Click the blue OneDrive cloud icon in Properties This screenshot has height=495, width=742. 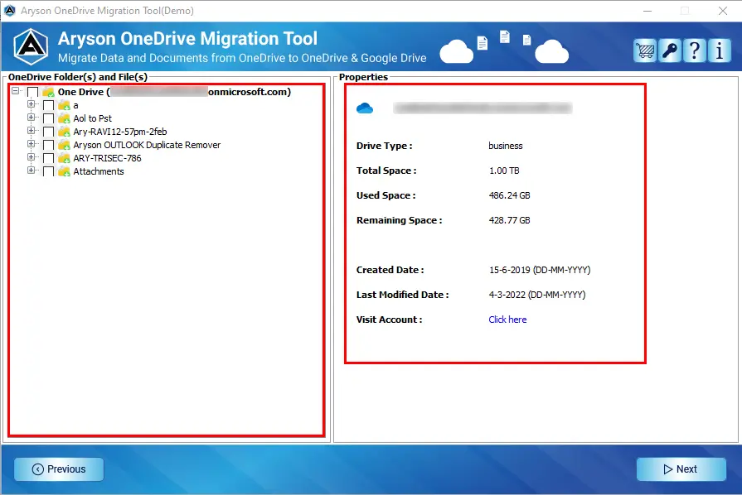pos(365,108)
